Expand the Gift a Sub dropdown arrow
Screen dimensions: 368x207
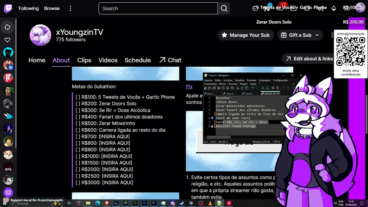coord(317,35)
